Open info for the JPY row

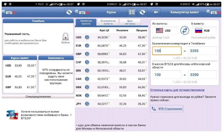tap(87, 104)
